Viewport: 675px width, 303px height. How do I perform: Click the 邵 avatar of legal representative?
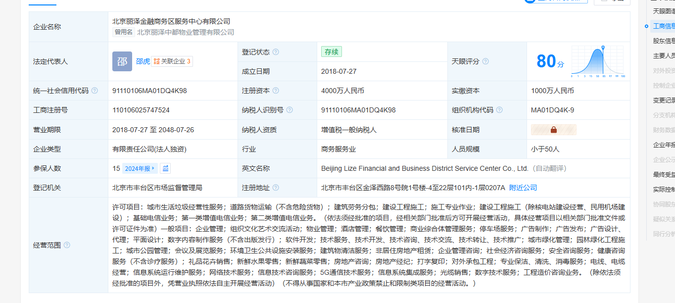pyautogui.click(x=122, y=61)
